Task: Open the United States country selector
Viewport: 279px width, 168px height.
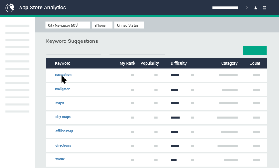Action: (129, 25)
